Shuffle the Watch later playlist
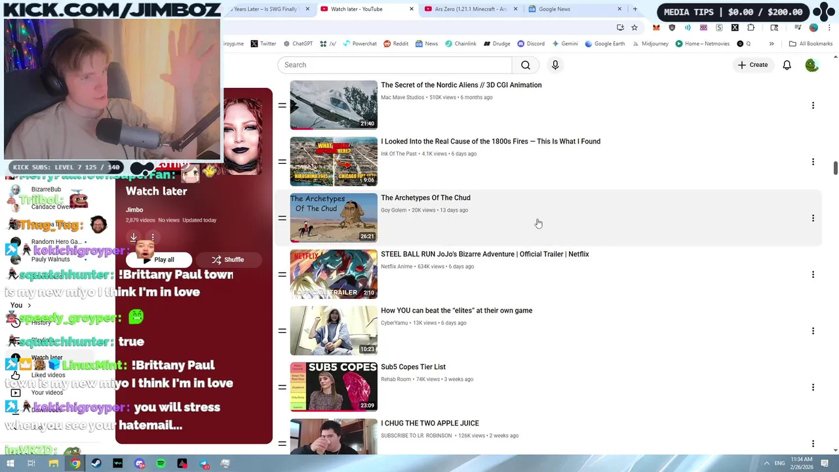The width and height of the screenshot is (839, 472). (x=227, y=260)
